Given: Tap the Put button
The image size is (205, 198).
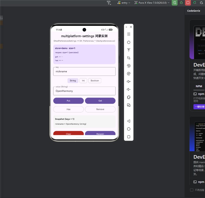Looking at the screenshot, I should pos(68,101).
